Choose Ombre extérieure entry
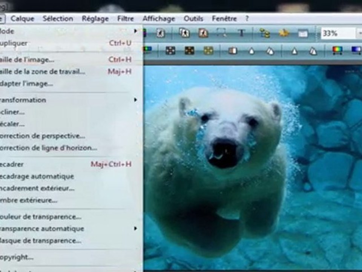The width and height of the screenshot is (362, 272). (x=69, y=200)
